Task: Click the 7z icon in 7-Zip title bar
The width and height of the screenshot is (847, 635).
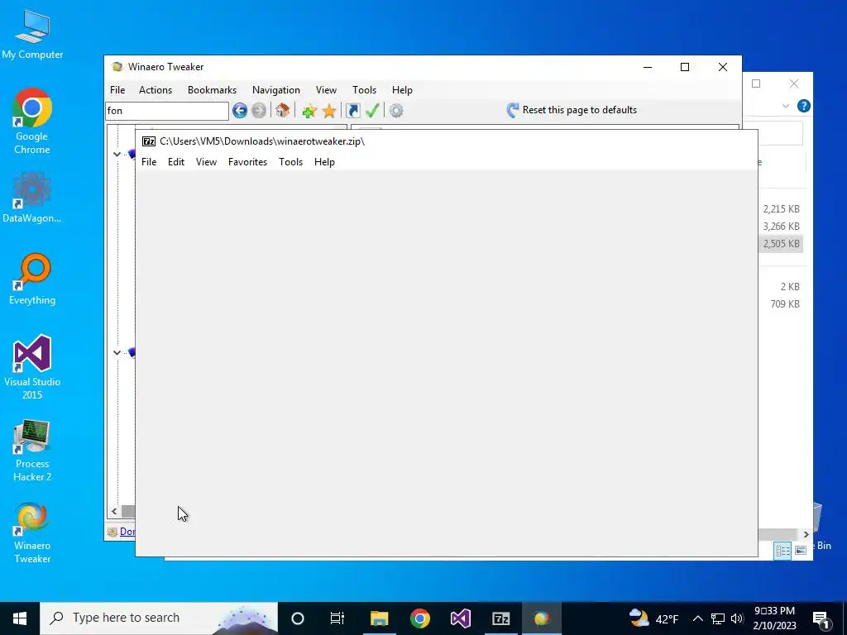Action: pyautogui.click(x=149, y=141)
